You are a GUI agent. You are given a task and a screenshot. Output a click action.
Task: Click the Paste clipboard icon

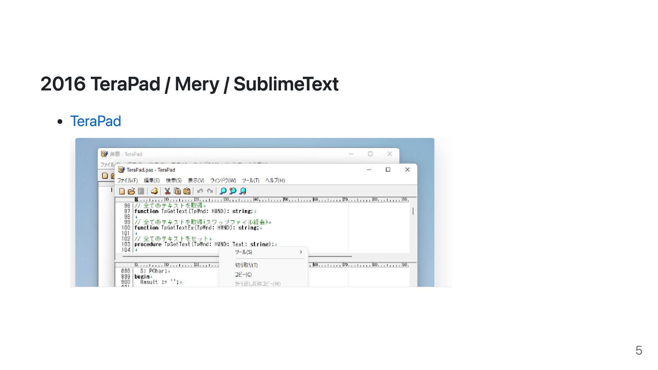coord(187,191)
